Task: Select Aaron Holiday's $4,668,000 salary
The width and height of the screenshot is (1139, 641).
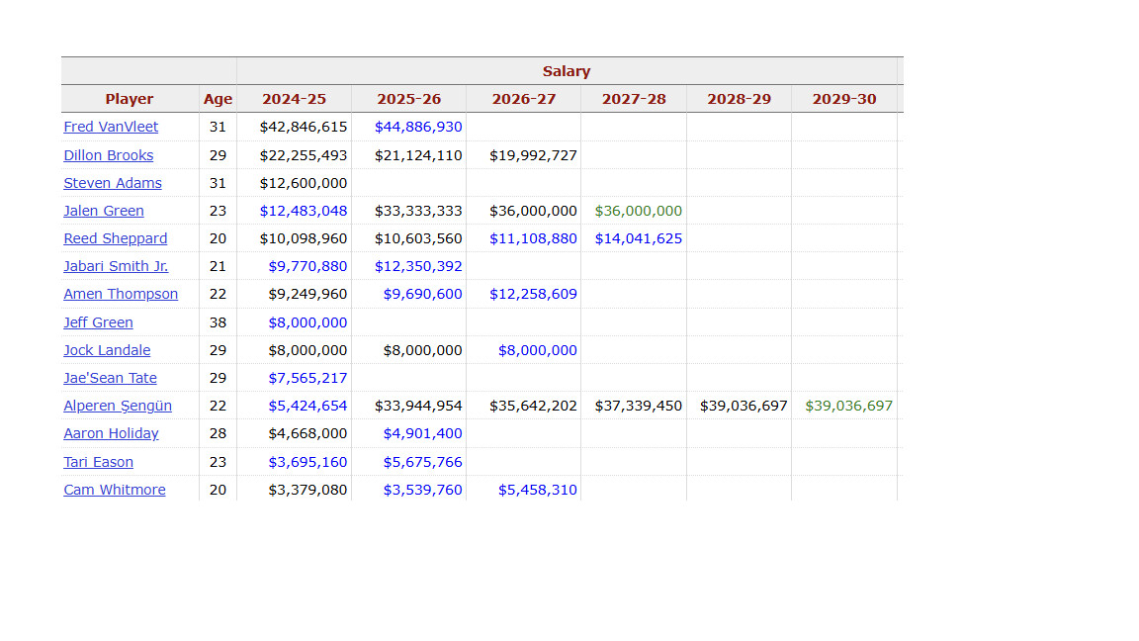Action: [x=307, y=434]
